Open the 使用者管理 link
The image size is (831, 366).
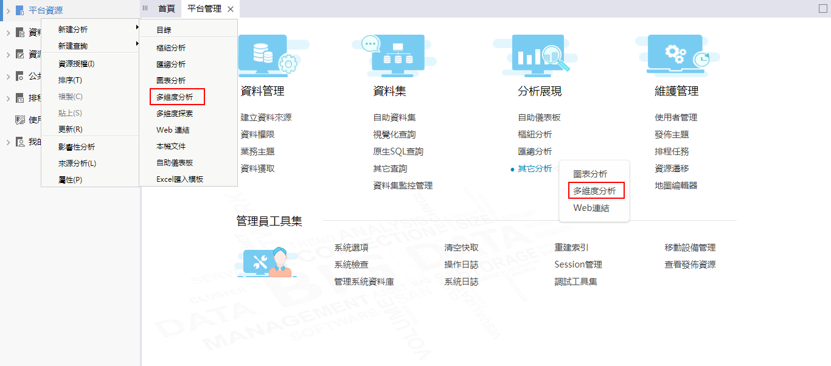coord(676,117)
